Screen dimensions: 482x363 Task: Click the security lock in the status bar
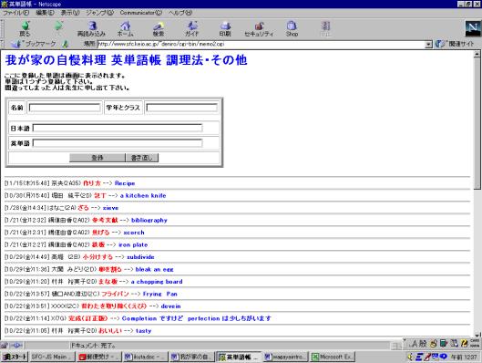tap(5, 345)
